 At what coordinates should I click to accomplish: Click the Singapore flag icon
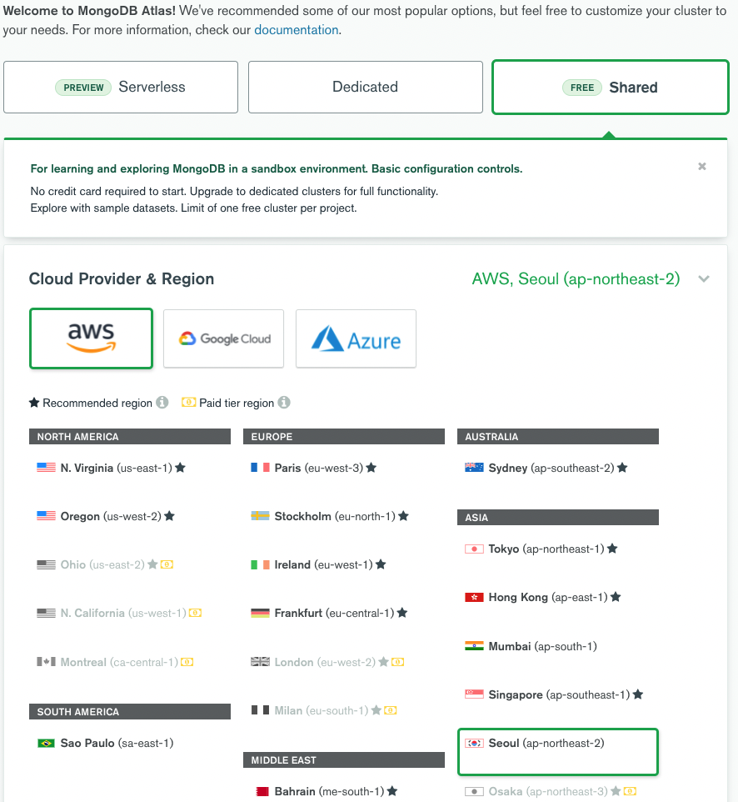pos(474,694)
